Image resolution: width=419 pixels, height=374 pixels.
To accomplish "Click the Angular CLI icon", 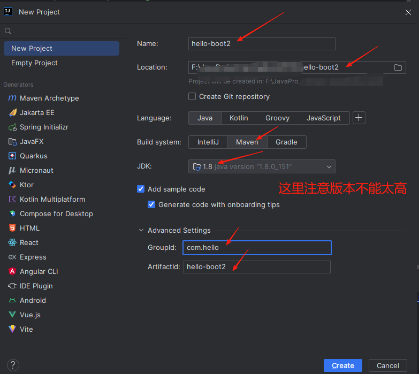I will [12, 271].
